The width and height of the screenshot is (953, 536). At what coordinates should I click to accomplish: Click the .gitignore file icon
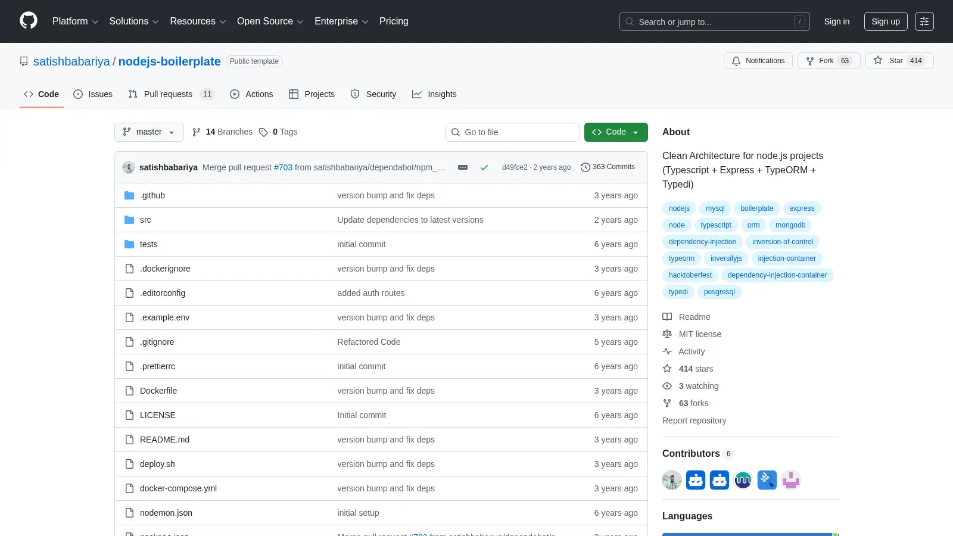[129, 342]
